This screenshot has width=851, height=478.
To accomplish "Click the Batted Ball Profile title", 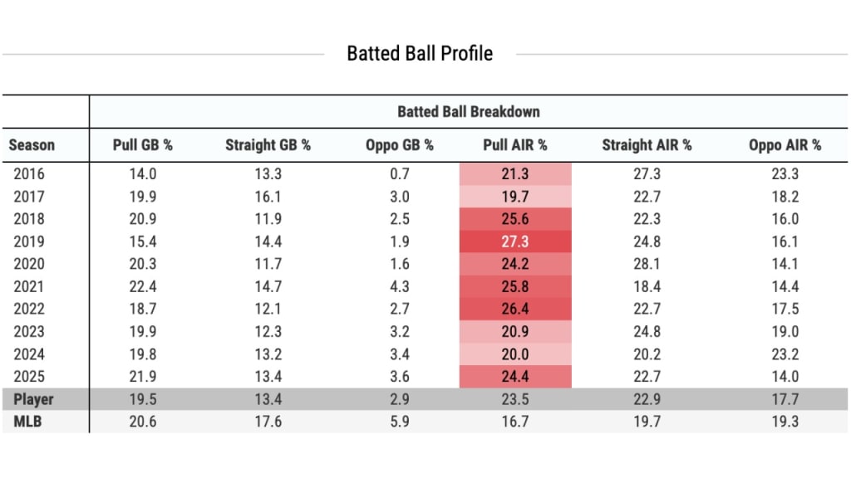I will click(420, 54).
